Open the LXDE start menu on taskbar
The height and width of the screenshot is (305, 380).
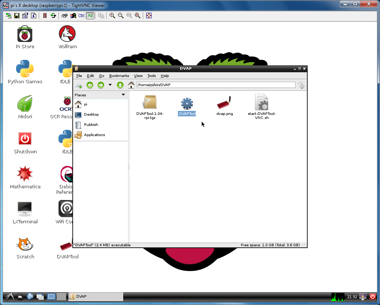tap(9, 297)
